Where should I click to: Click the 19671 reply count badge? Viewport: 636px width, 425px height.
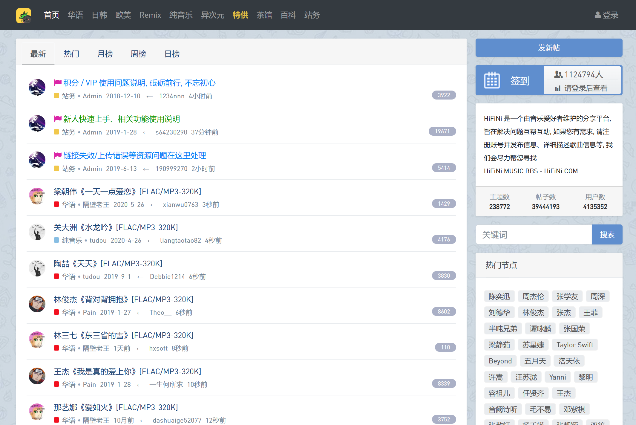pos(442,132)
